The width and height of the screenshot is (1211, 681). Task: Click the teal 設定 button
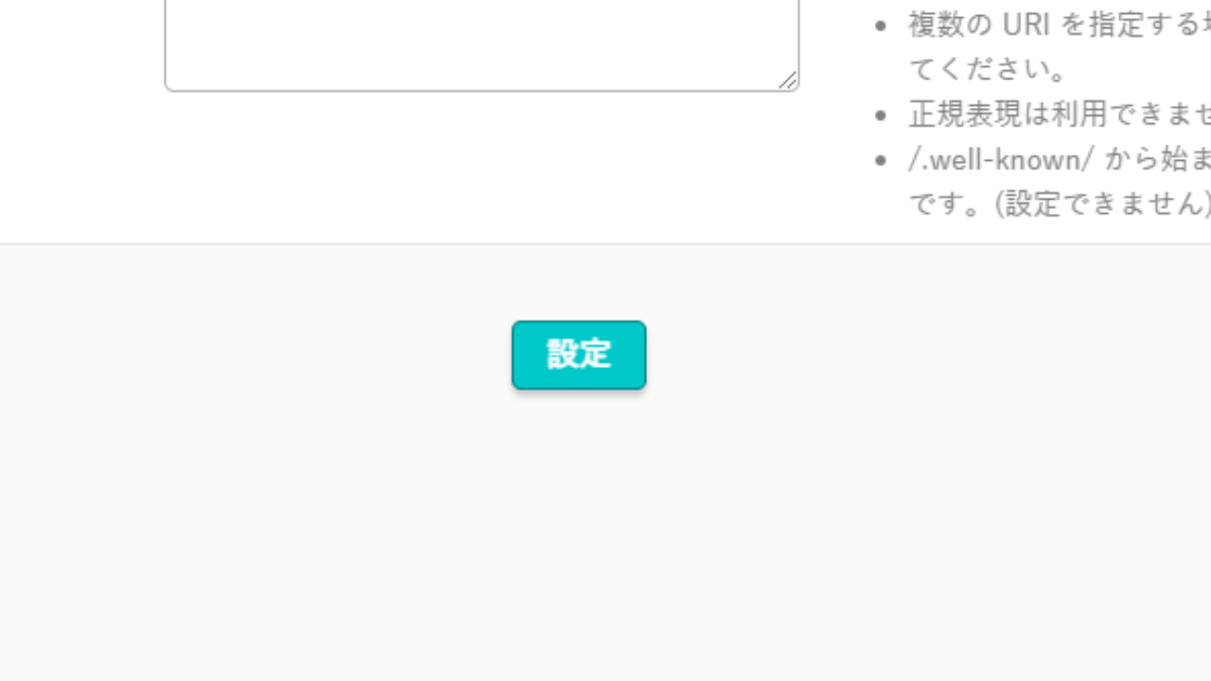579,355
